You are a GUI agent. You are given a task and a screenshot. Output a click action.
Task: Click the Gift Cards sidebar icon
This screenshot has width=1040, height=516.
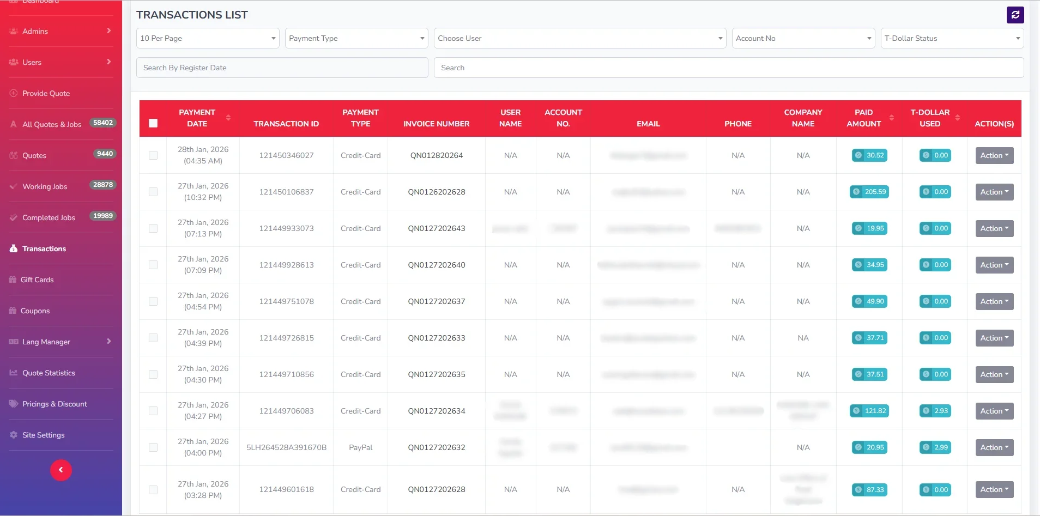coord(13,280)
